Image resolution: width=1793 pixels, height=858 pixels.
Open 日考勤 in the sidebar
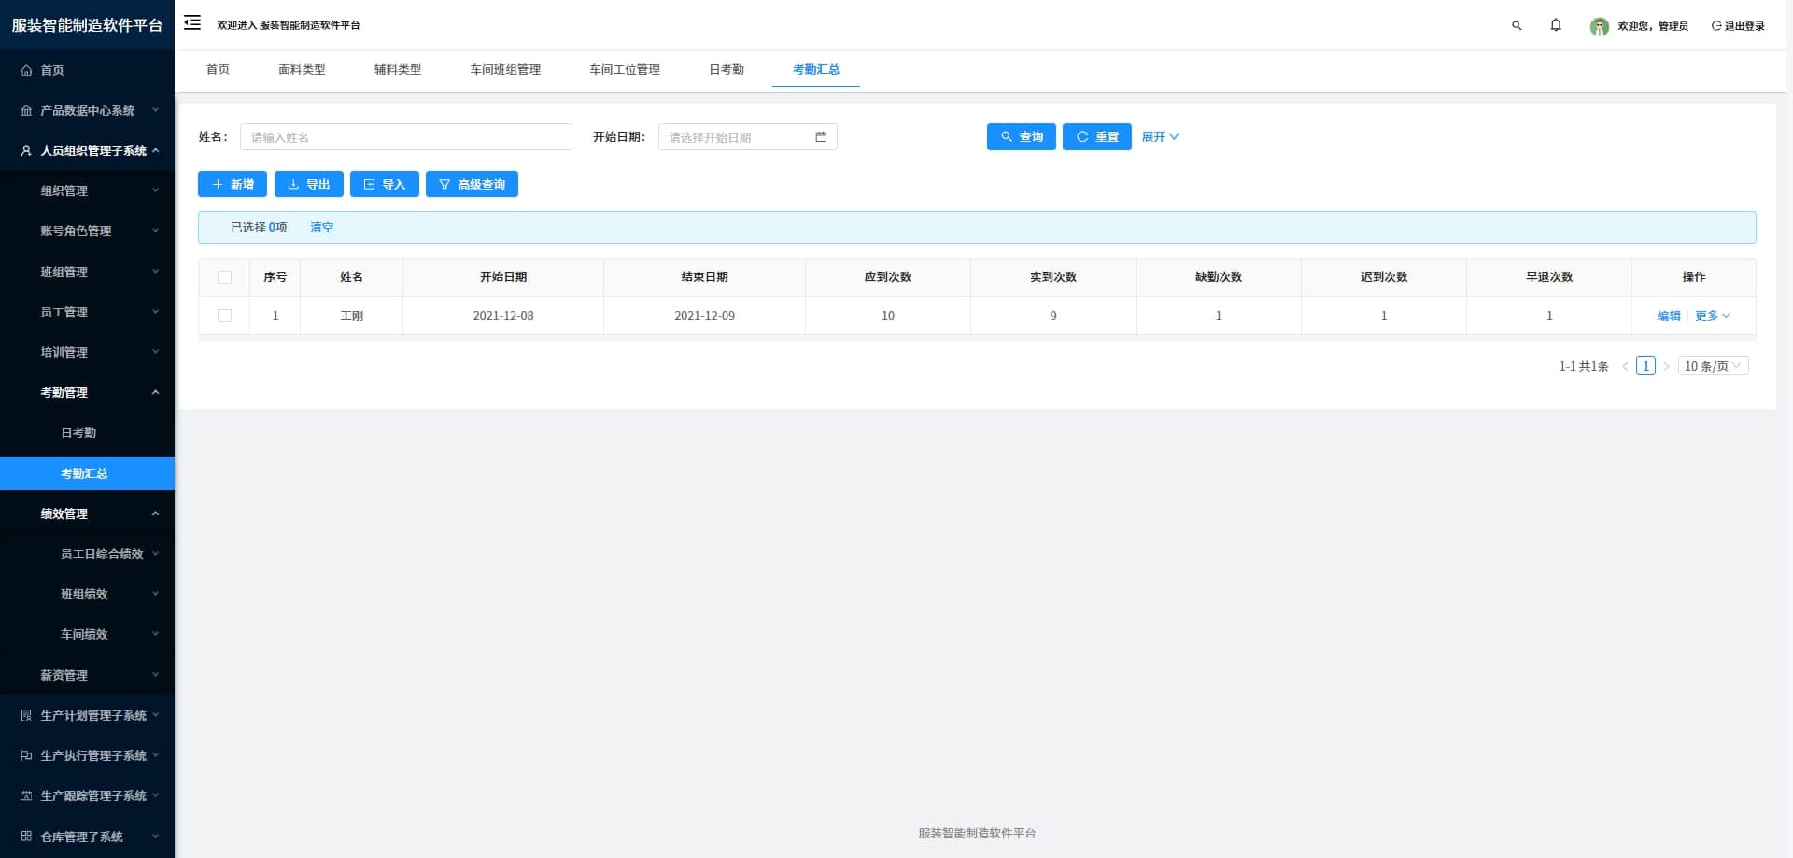[x=87, y=432]
